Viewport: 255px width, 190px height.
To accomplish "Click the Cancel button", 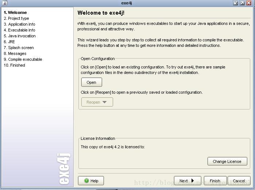I will (239, 181).
